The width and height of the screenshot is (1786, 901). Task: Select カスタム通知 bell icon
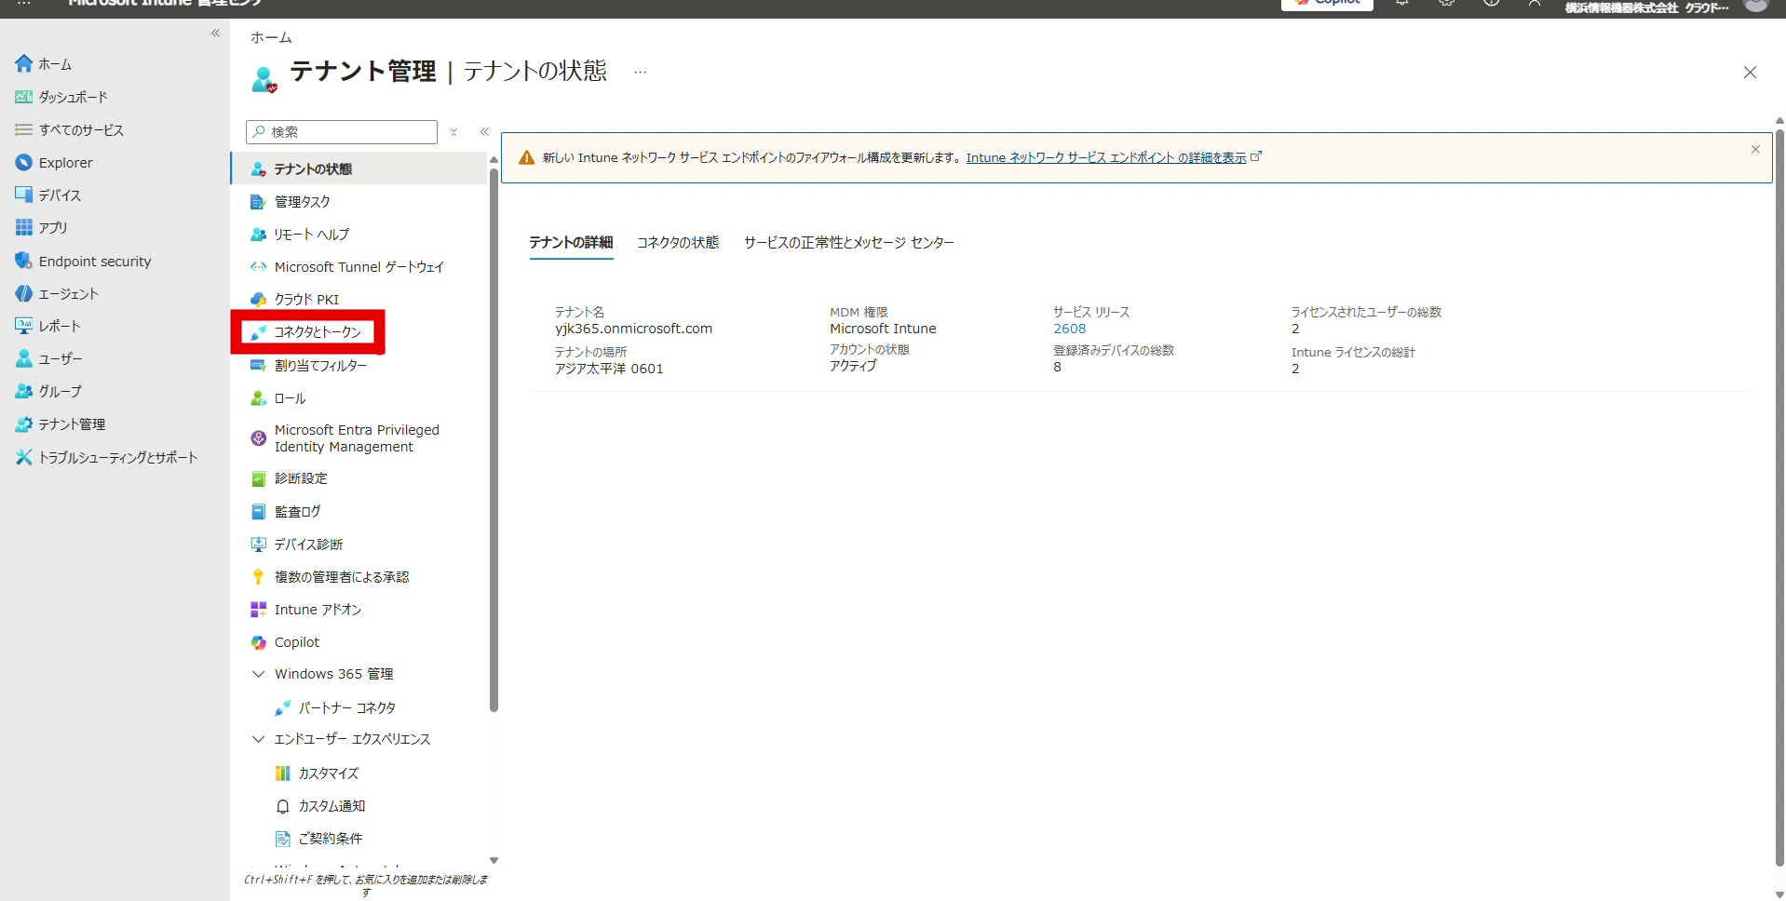283,806
